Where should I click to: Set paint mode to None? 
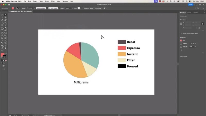point(6,61)
